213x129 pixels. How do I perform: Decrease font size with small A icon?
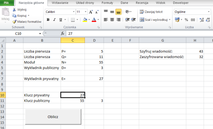[97, 12]
